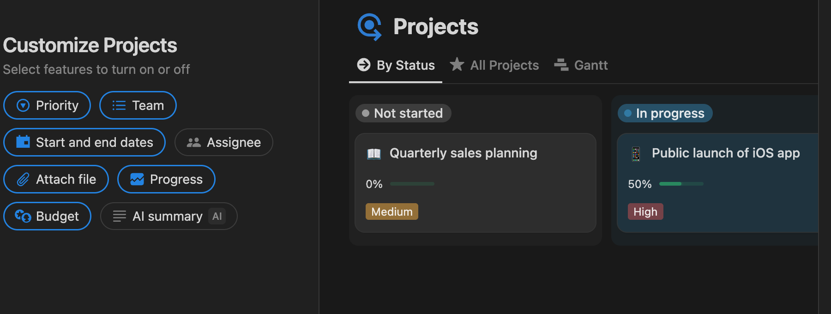
Task: Toggle the Team feature chip
Action: point(138,105)
